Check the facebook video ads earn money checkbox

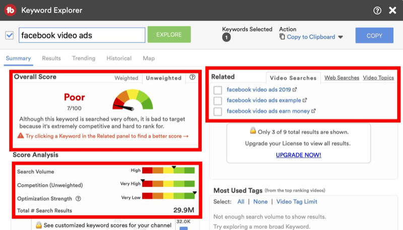click(x=218, y=111)
